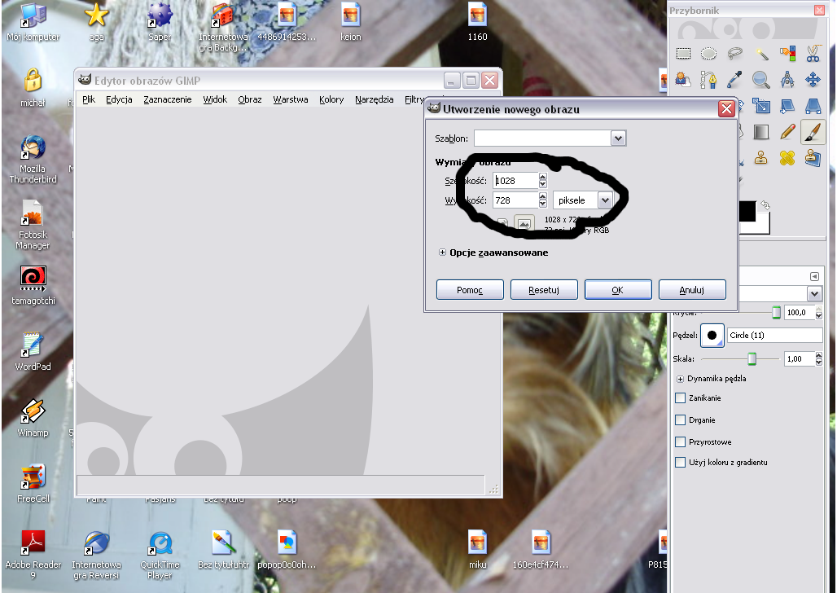Click the Skala slider handle
The width and height of the screenshot is (837, 593).
coord(752,358)
